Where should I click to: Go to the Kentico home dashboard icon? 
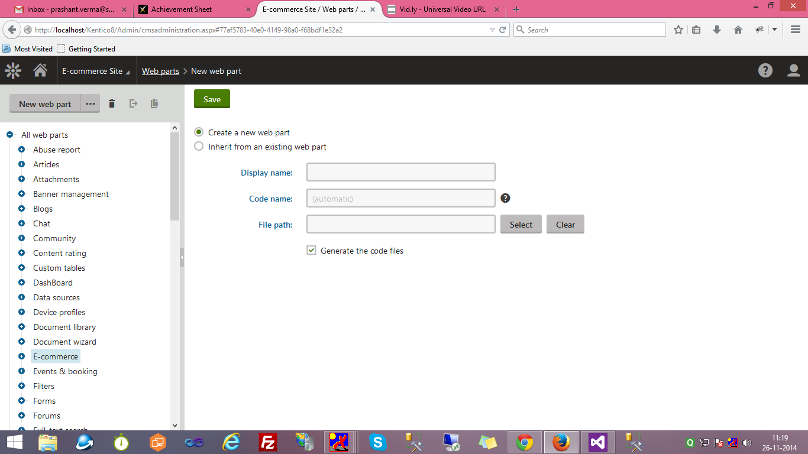40,71
